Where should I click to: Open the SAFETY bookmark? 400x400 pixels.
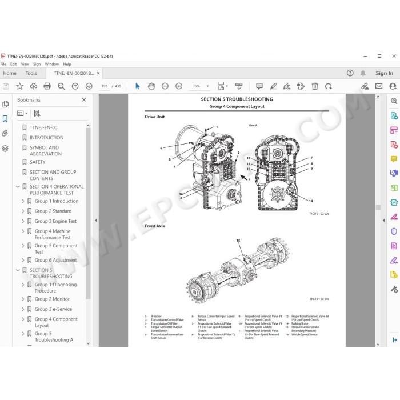(x=38, y=162)
